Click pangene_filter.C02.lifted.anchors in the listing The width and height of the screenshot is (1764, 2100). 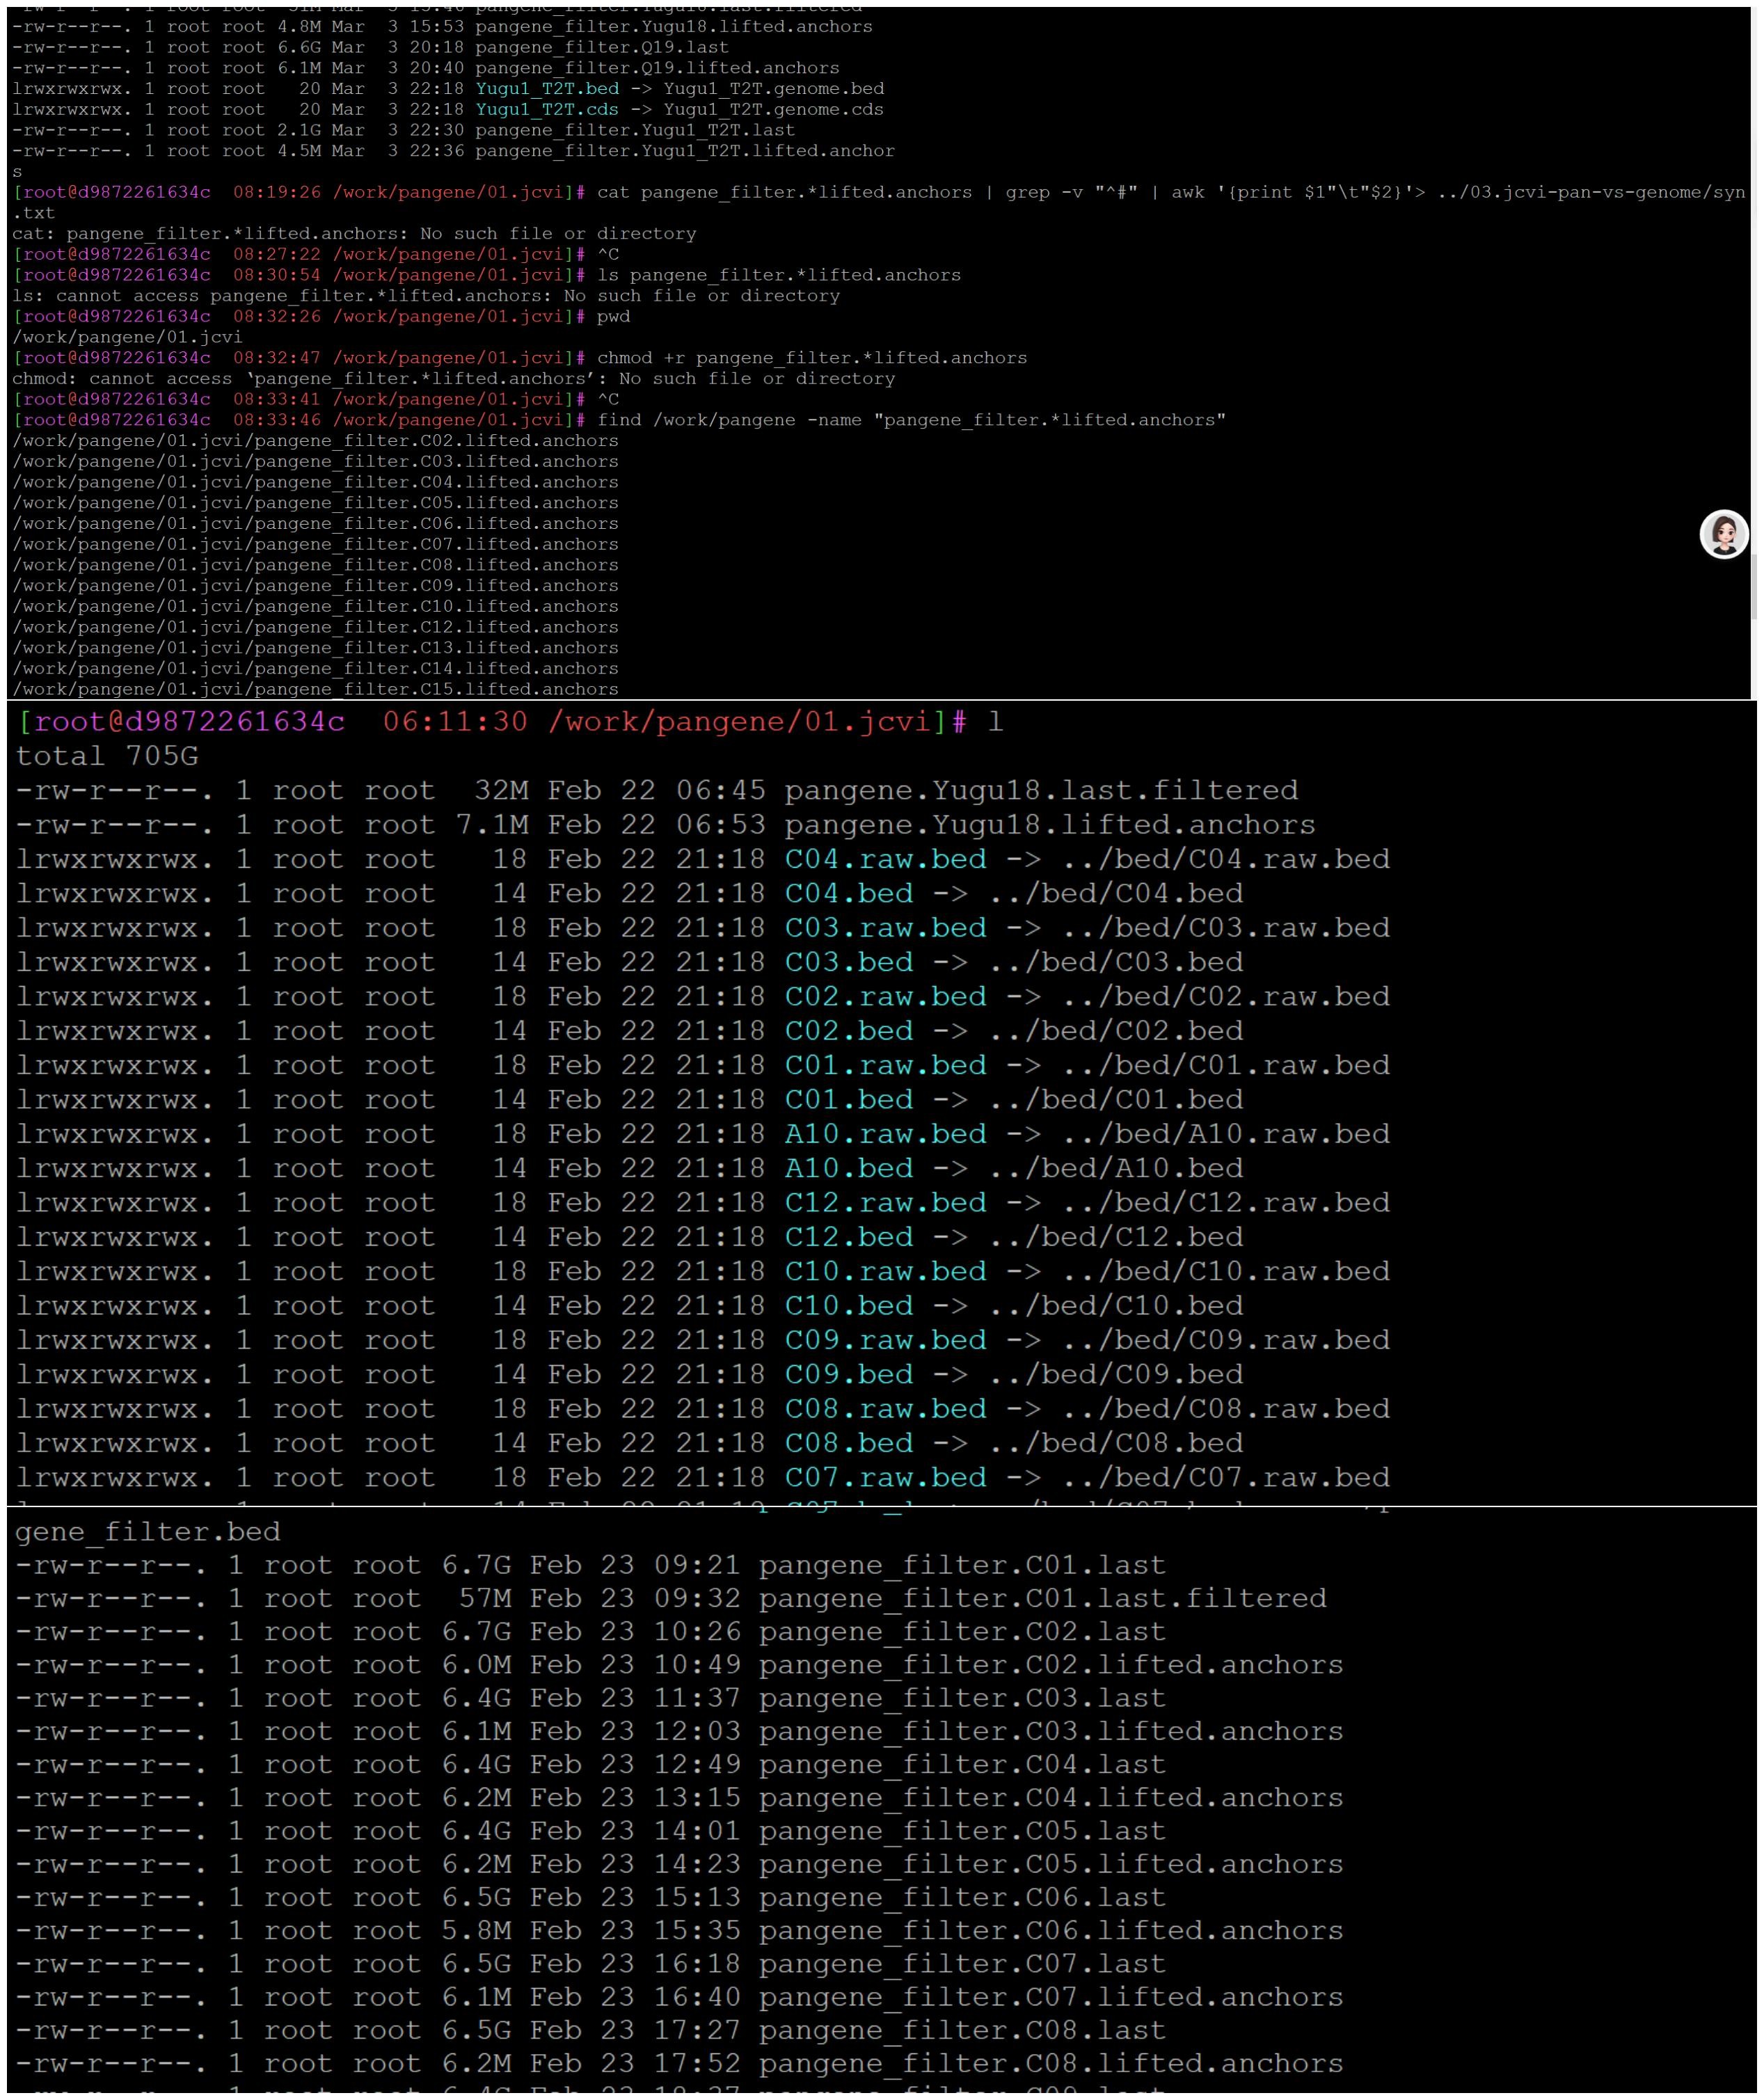pos(1050,1665)
